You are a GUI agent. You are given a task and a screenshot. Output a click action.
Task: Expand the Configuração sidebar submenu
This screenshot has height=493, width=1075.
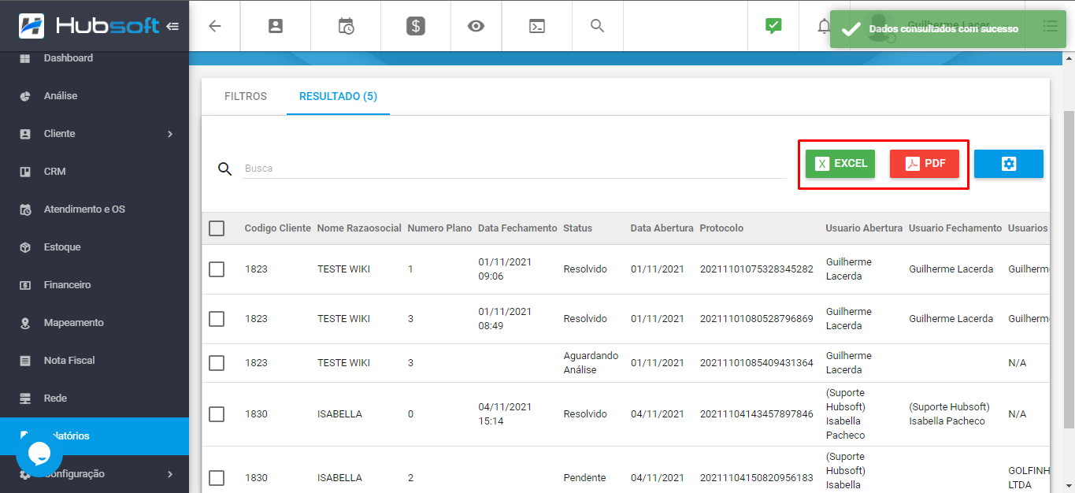pyautogui.click(x=95, y=473)
